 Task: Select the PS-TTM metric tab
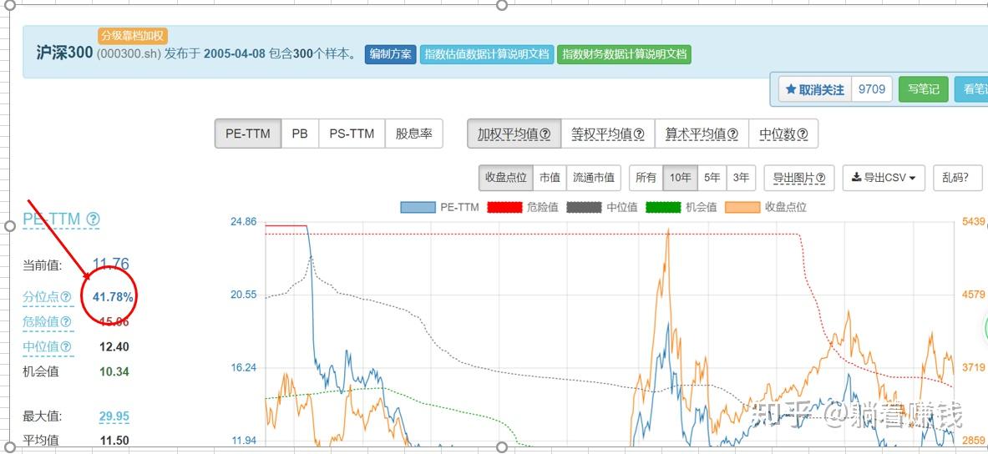tap(352, 134)
